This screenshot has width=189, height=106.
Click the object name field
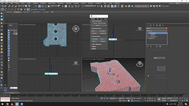156,28
